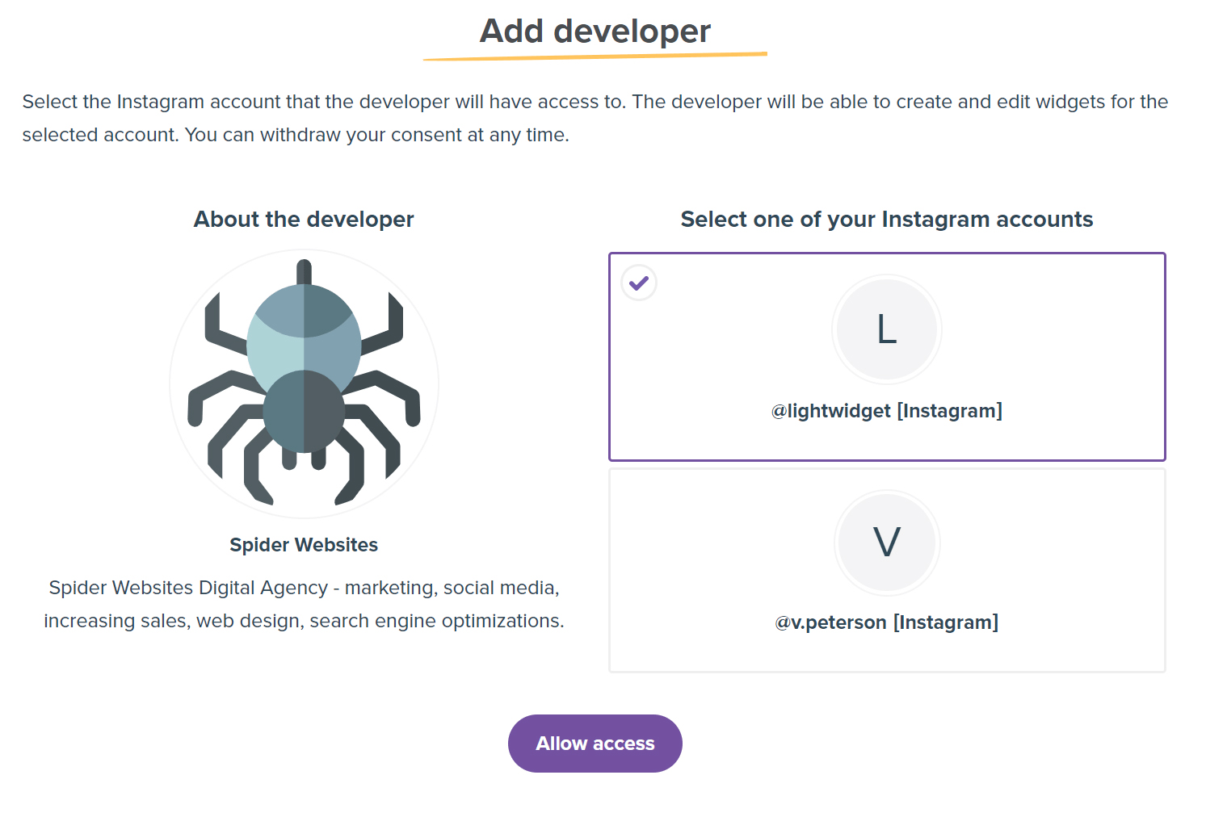This screenshot has height=838, width=1206.
Task: Click the About the developer heading
Action: [x=303, y=219]
